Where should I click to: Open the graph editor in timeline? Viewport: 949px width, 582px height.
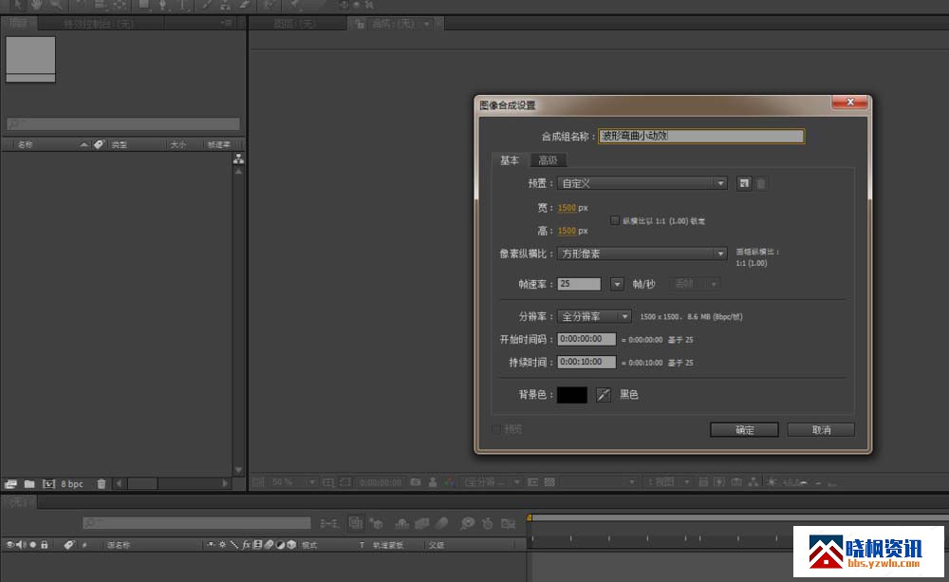click(509, 523)
